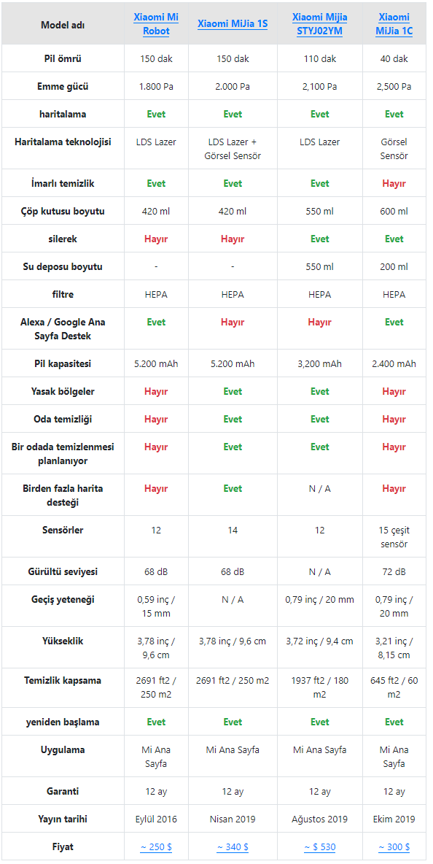Click the Pil ömrü row label
The image size is (433, 864).
63,58
